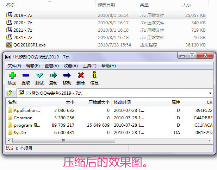Image resolution: width=217 pixels, height=170 pixels.
Task: Minimize the 7-Zip window
Action: [182, 56]
